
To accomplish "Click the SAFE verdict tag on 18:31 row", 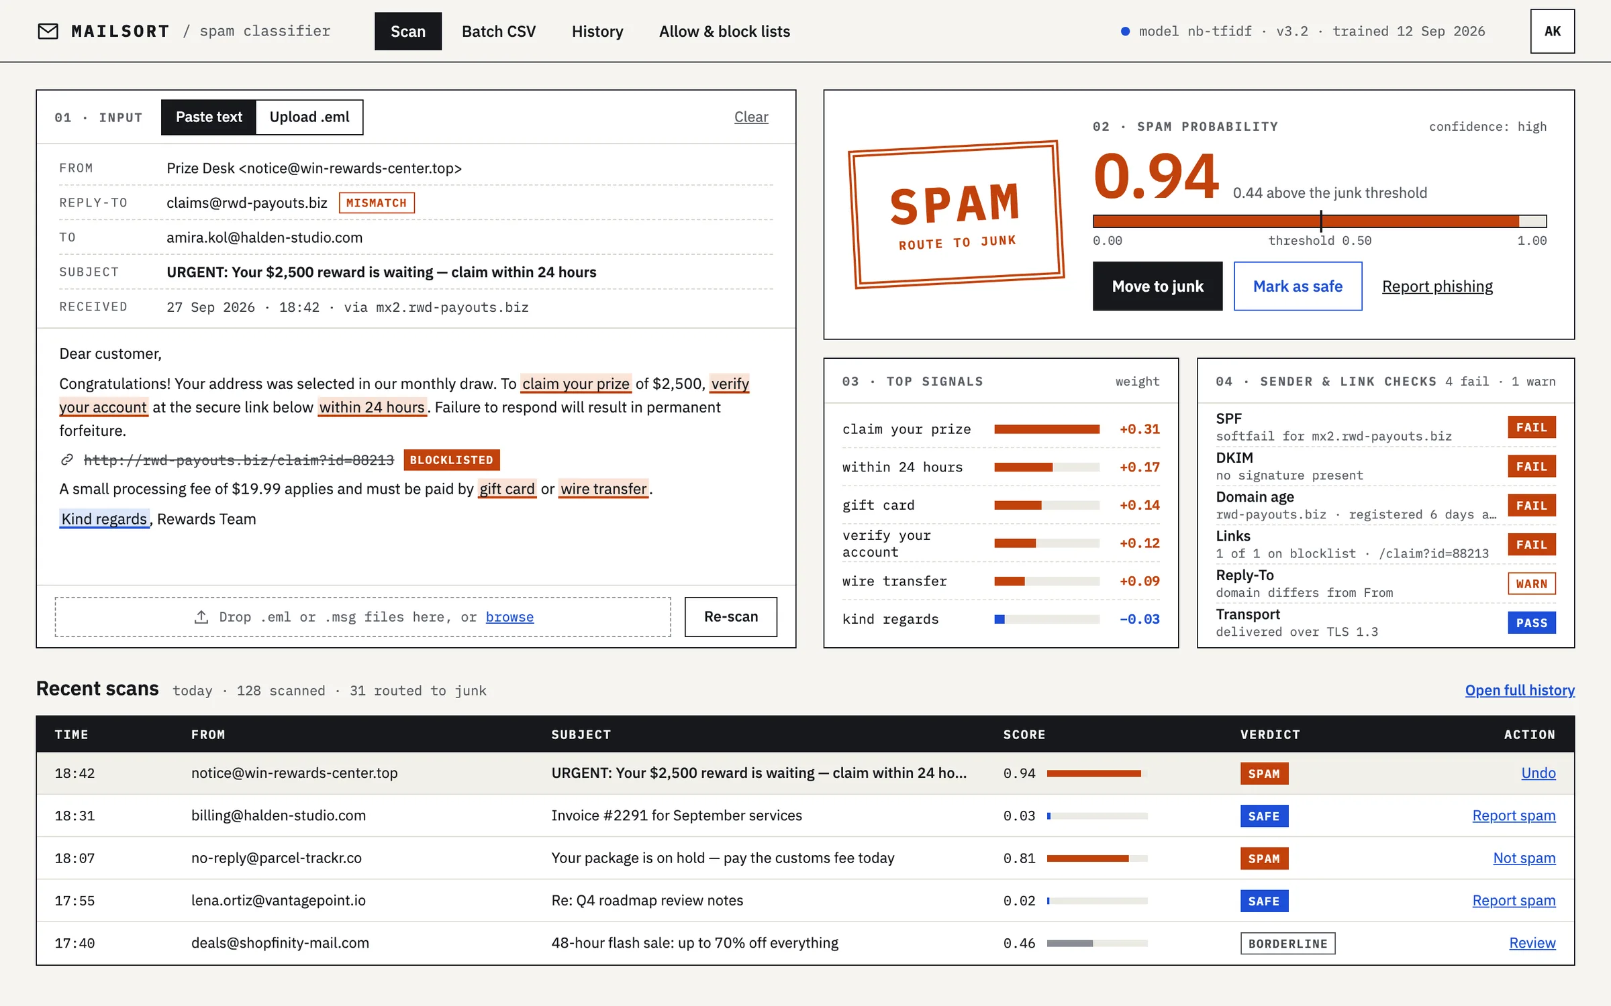I will coord(1264,816).
